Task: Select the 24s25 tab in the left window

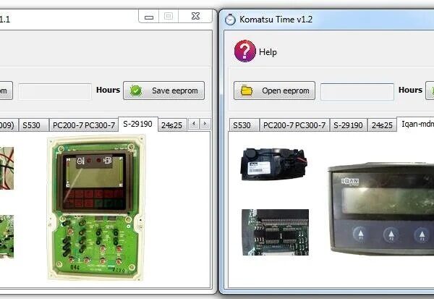Action: [x=172, y=125]
